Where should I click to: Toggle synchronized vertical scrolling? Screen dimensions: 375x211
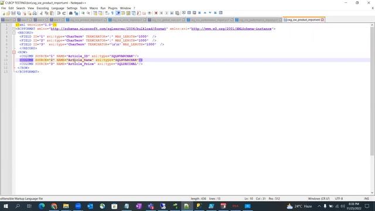(x=95, y=13)
